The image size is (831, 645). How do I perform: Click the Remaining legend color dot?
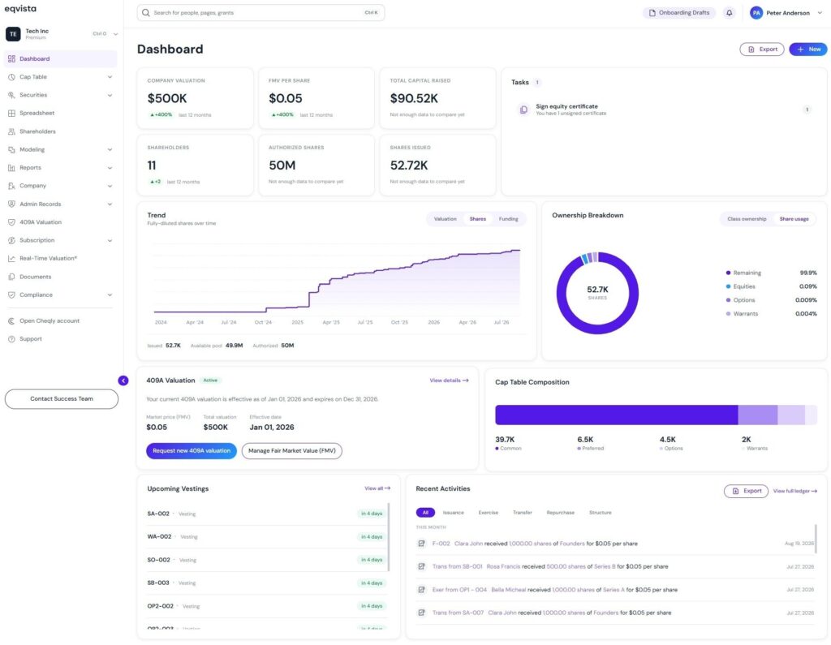[x=728, y=273]
